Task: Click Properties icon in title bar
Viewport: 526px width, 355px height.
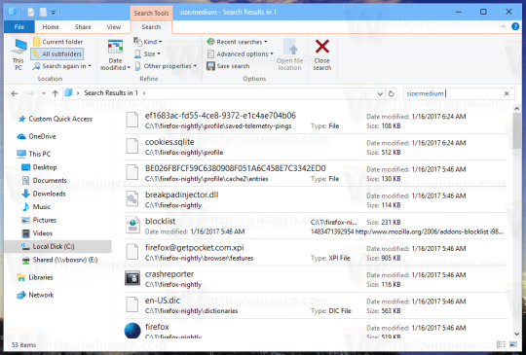Action: pyautogui.click(x=31, y=13)
